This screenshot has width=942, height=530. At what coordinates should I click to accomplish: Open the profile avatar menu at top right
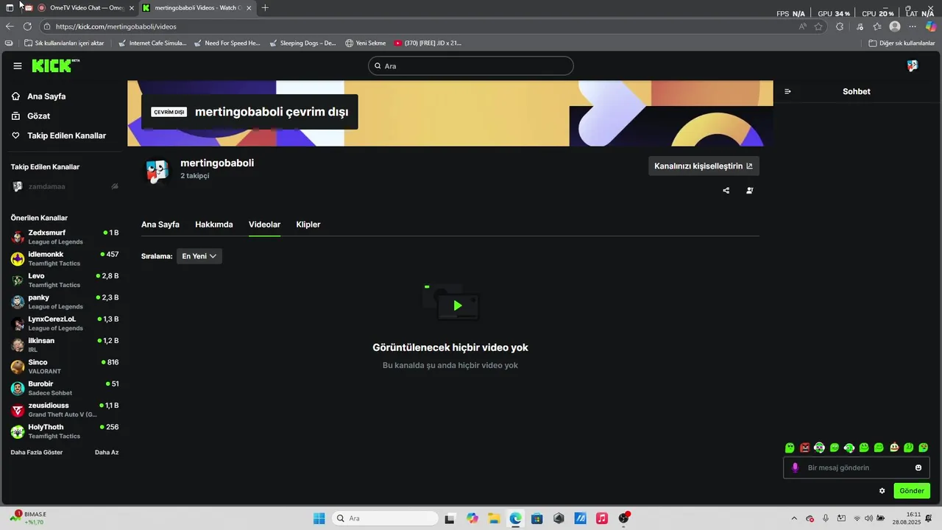[x=913, y=66]
